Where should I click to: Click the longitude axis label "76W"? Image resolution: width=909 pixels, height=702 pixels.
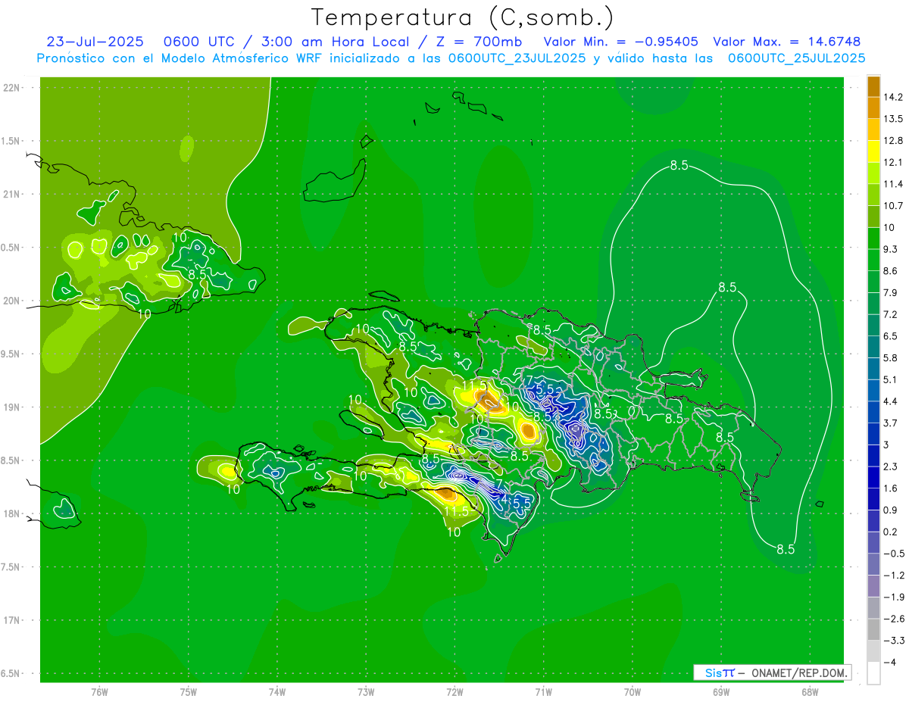[x=99, y=691]
